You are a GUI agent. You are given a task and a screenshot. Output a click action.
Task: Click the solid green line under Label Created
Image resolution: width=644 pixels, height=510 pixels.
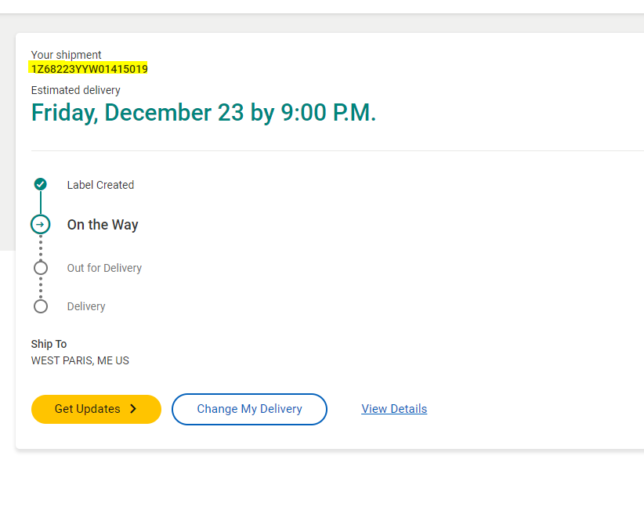point(41,202)
